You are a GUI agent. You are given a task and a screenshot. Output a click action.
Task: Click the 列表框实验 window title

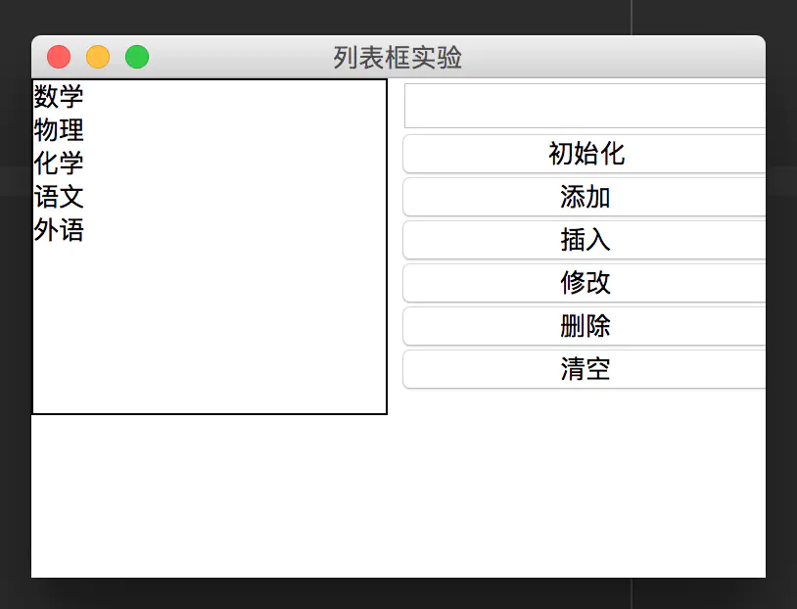[398, 58]
